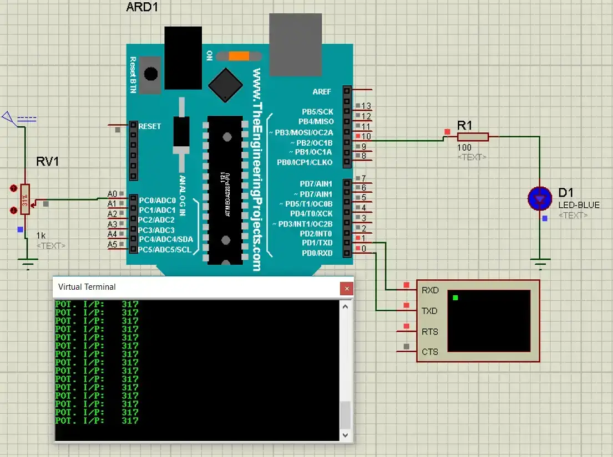
Task: Select the ARD1 component label
Action: click(142, 7)
